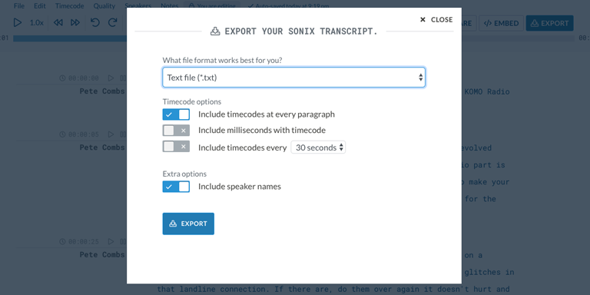590x295 pixels.
Task: Click the audio progress bar
Action: click(70, 38)
